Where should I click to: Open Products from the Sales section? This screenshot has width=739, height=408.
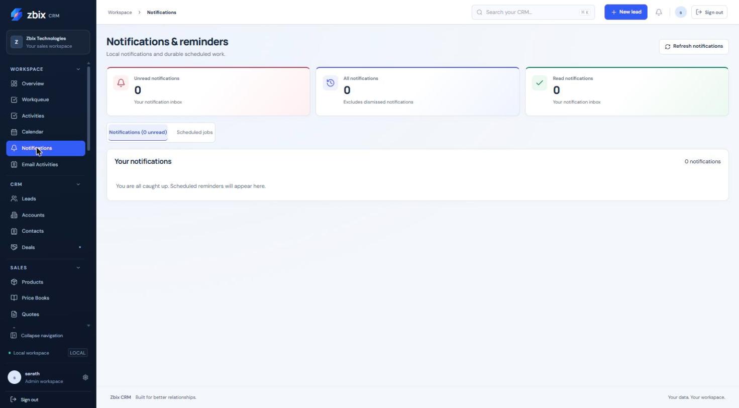[x=46, y=282]
